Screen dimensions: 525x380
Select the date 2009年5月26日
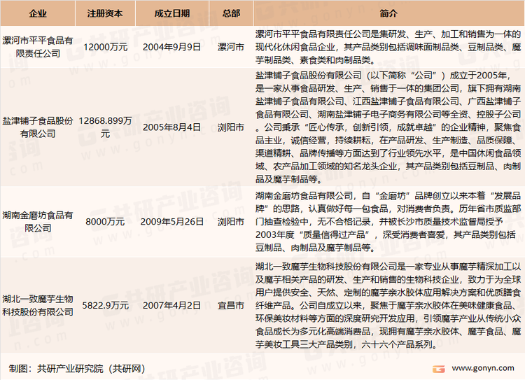171,222
